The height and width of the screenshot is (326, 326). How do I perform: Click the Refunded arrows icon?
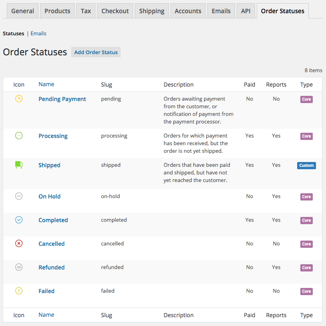[x=18, y=267]
